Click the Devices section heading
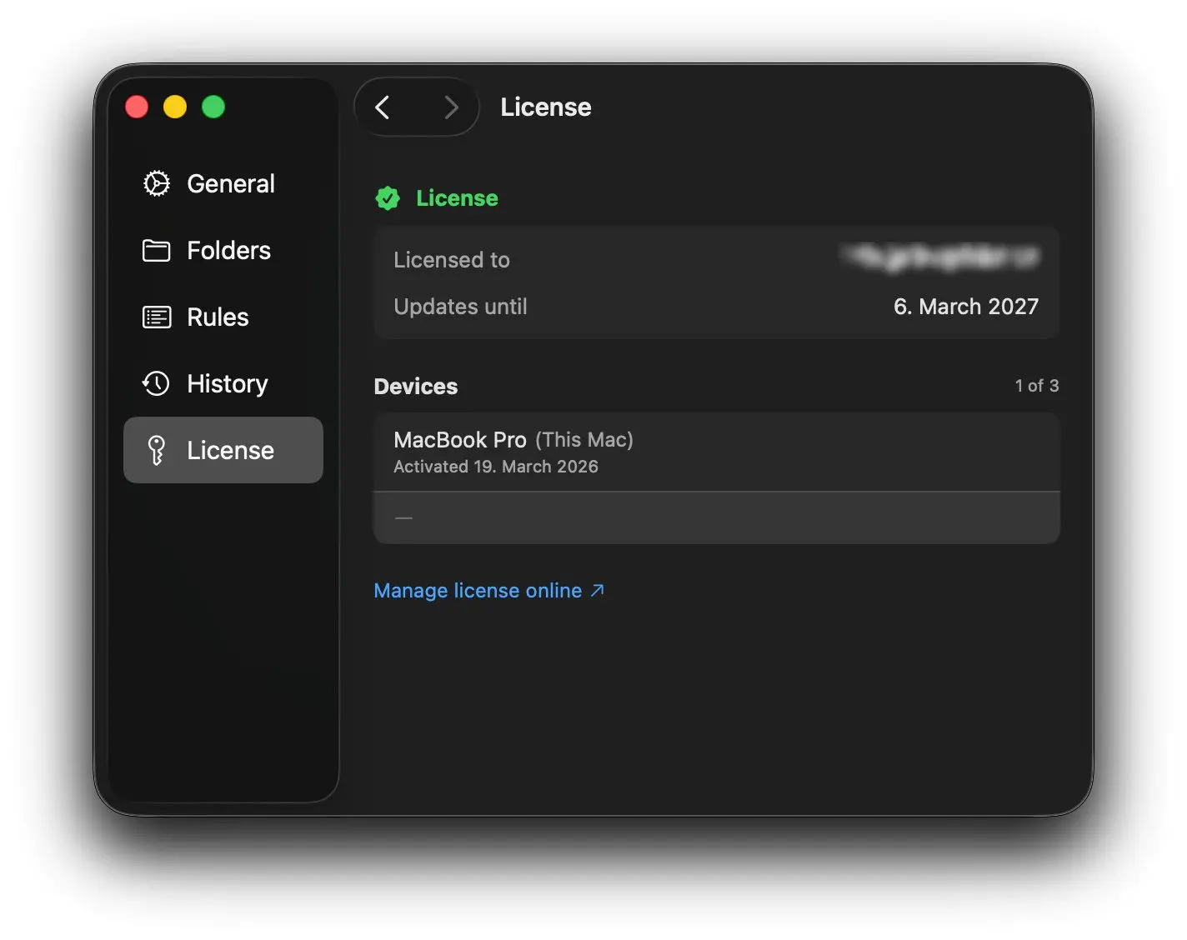 point(416,387)
